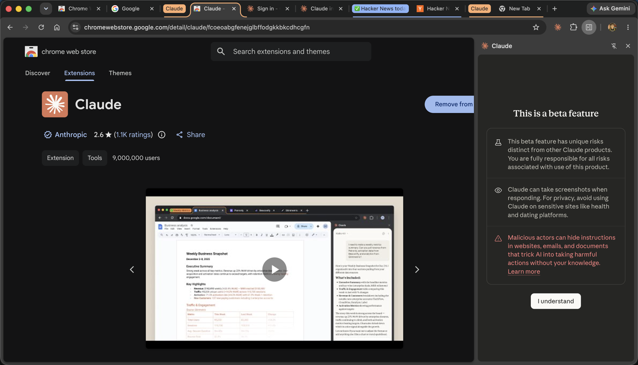Click the ratings info icon
The width and height of the screenshot is (638, 365).
pos(162,135)
